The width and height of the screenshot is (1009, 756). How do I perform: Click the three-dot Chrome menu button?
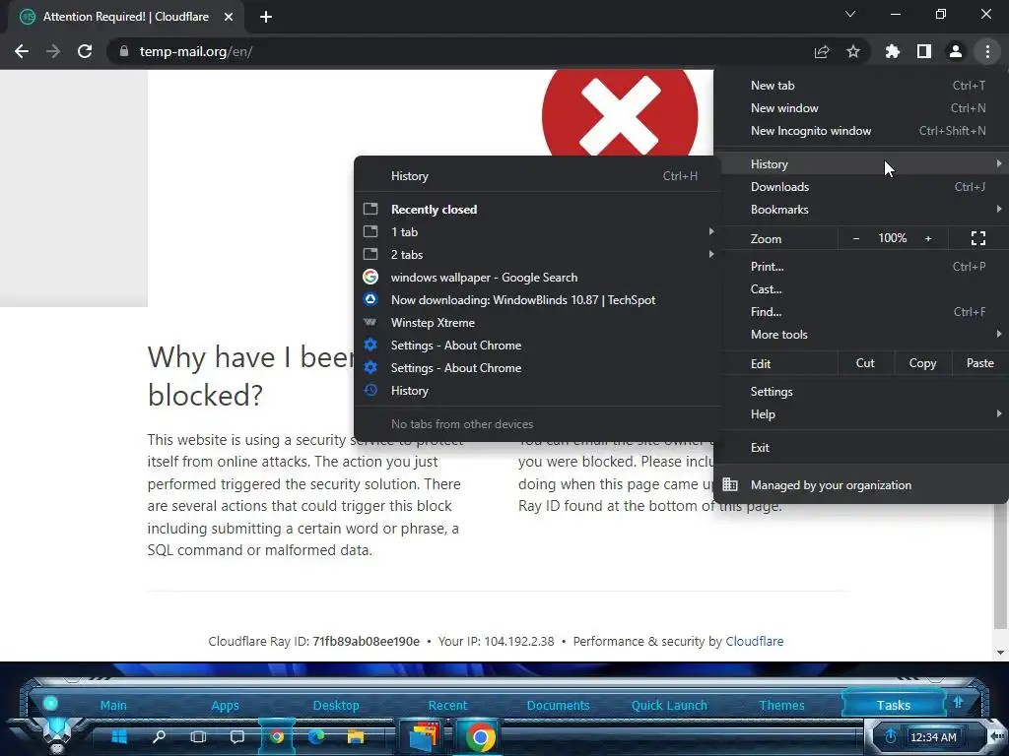coord(987,51)
